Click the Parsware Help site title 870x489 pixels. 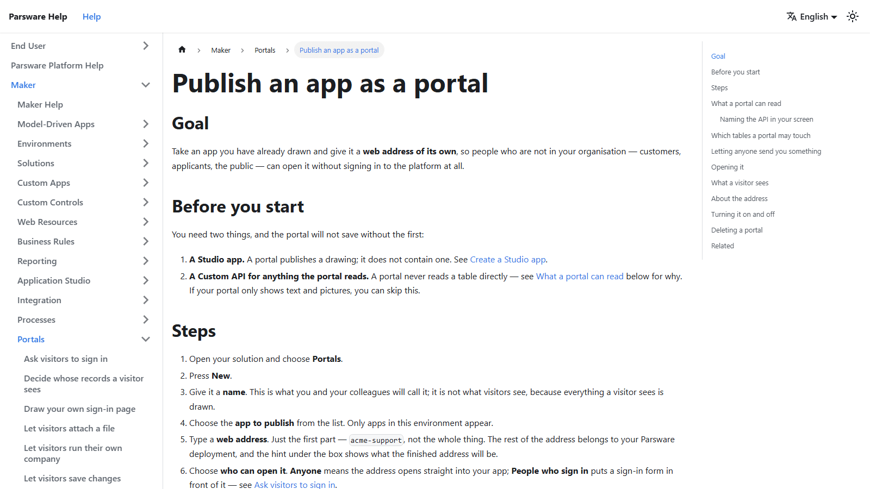(38, 16)
